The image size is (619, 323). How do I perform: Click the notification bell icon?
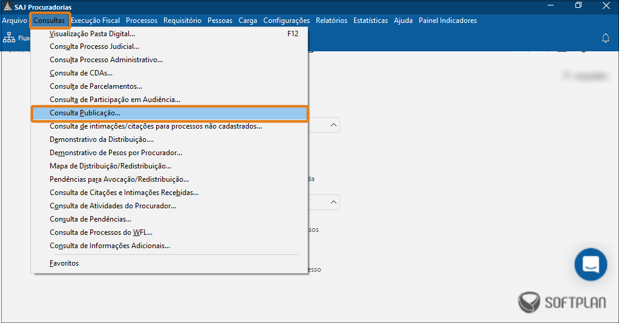(x=605, y=38)
